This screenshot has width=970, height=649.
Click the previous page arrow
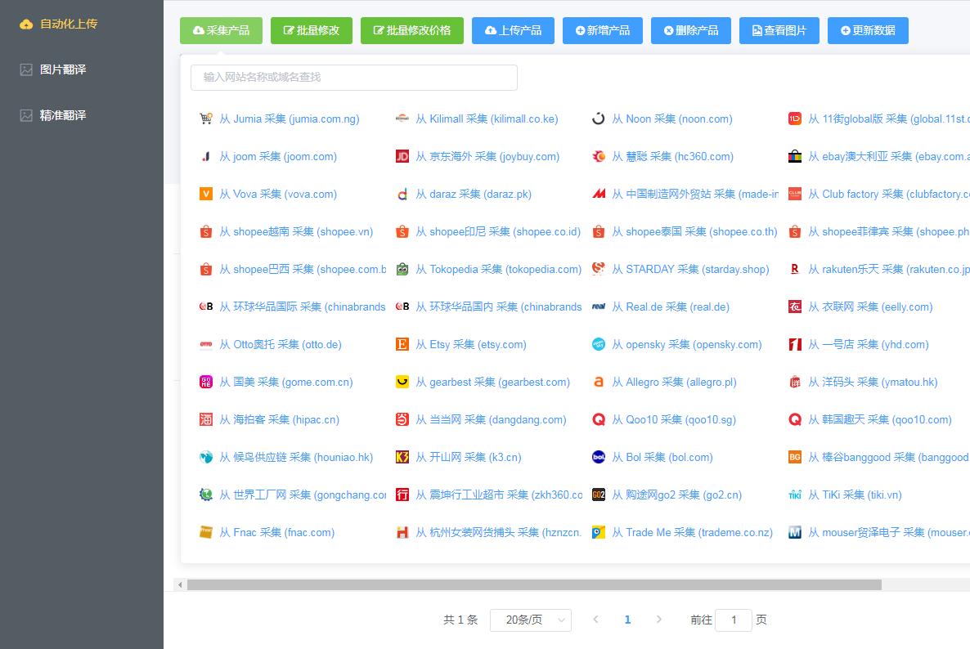click(596, 620)
